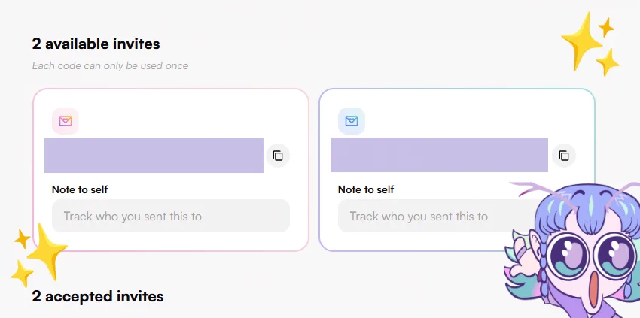The height and width of the screenshot is (318, 640).
Task: Copy the invite code in the blue card
Action: pyautogui.click(x=564, y=156)
